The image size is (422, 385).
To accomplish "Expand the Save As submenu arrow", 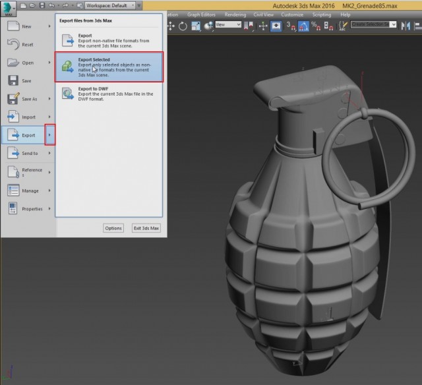I will coord(49,99).
